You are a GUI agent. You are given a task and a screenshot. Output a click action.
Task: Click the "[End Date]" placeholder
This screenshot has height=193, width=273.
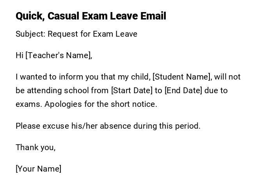pos(183,90)
